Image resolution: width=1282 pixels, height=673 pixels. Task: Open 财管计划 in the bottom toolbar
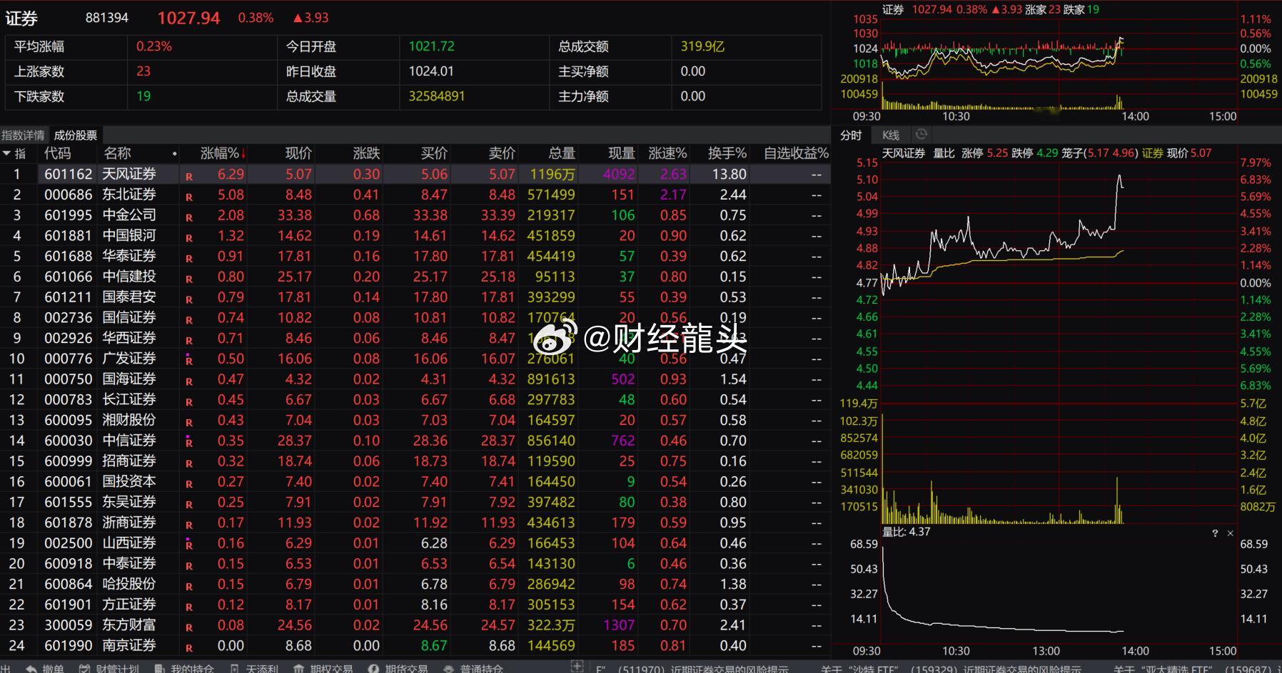coord(109,668)
